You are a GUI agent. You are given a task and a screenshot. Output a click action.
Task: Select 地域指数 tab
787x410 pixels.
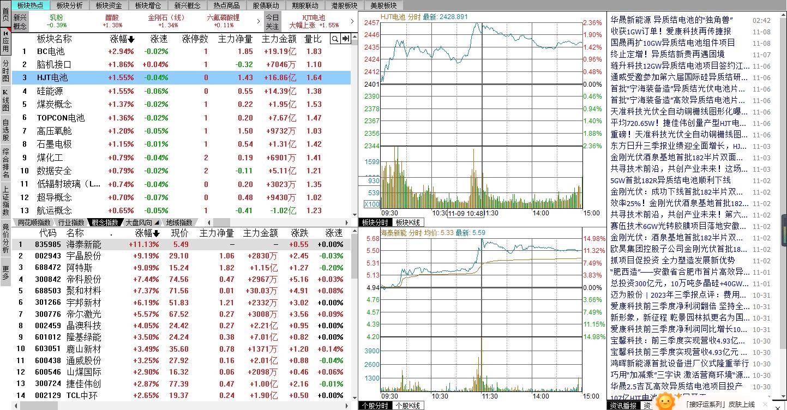[x=179, y=222]
